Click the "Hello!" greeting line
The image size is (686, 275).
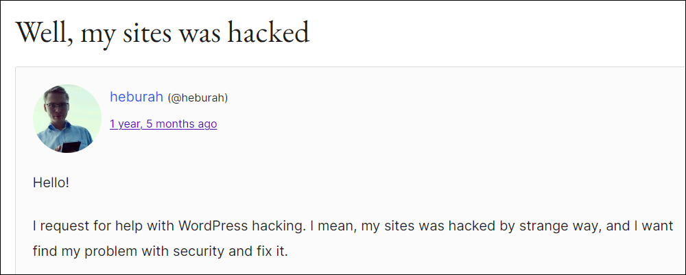(x=51, y=182)
